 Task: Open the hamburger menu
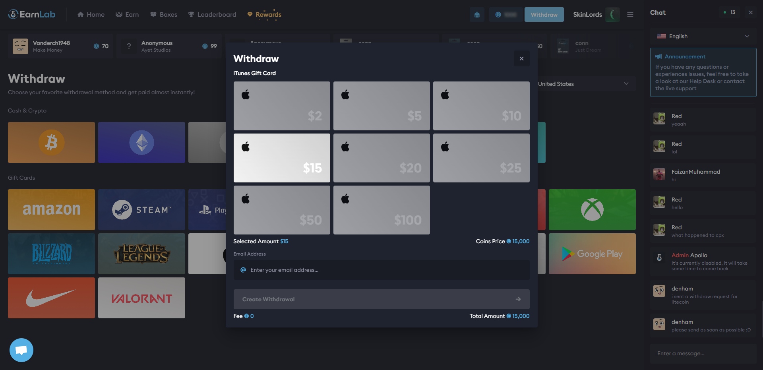pyautogui.click(x=630, y=15)
